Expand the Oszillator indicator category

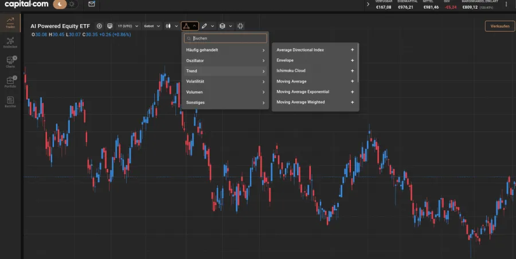(x=225, y=60)
